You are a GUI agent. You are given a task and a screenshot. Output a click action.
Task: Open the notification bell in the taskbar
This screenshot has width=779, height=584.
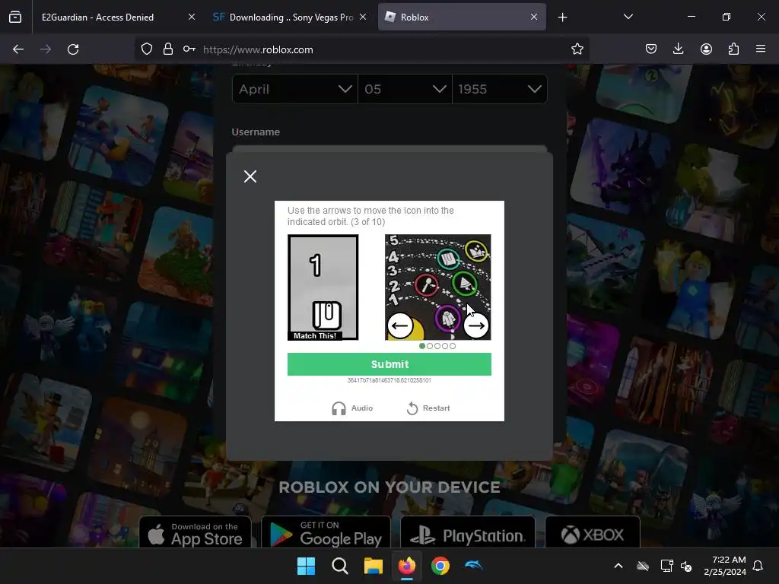[x=758, y=566]
